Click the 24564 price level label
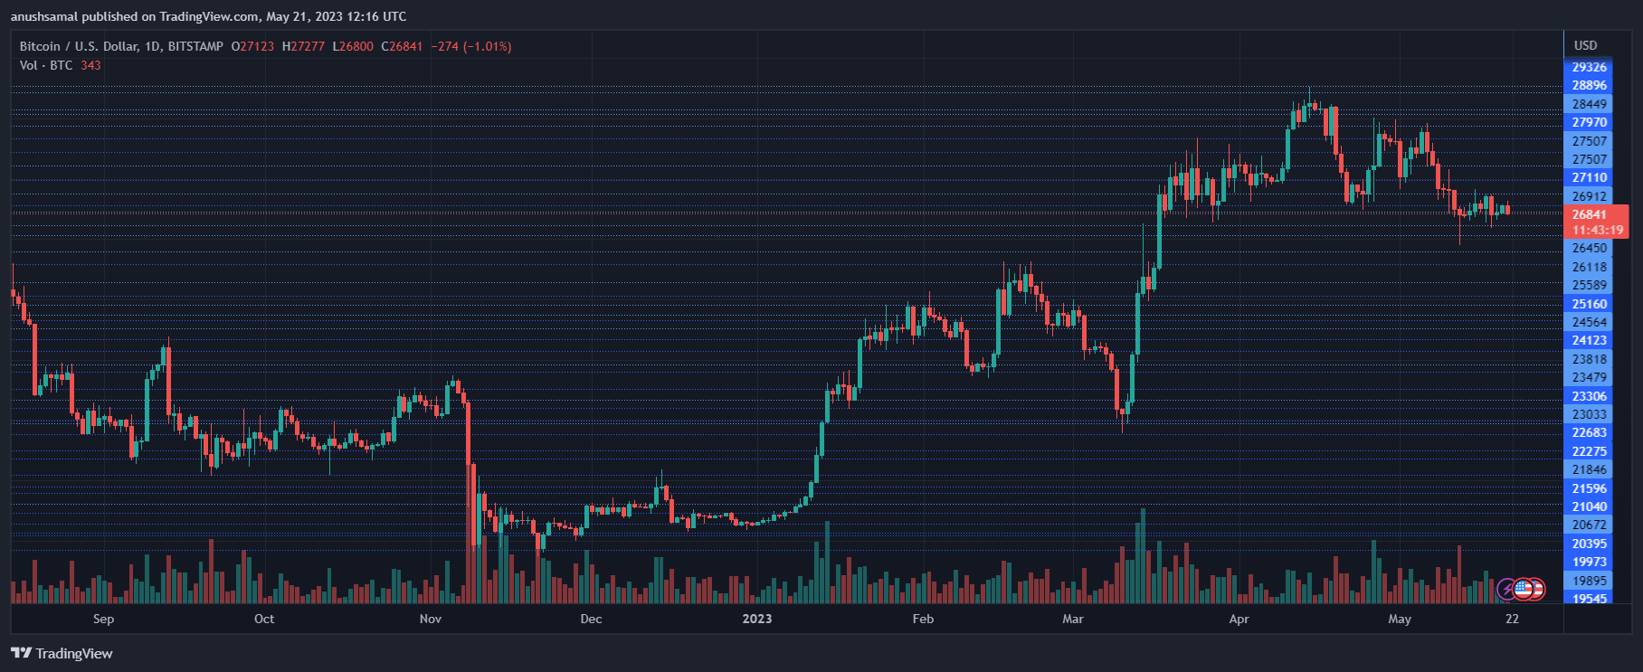This screenshot has height=672, width=1643. coord(1589,322)
